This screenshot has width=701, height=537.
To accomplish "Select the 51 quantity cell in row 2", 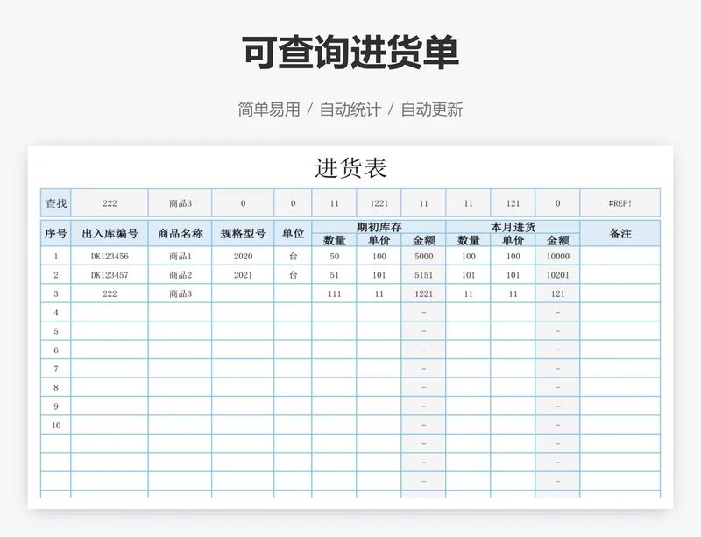I will click(334, 275).
